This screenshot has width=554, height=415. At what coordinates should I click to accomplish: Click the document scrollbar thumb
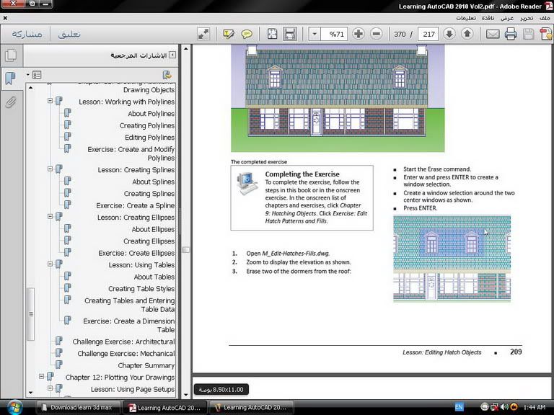click(x=186, y=250)
